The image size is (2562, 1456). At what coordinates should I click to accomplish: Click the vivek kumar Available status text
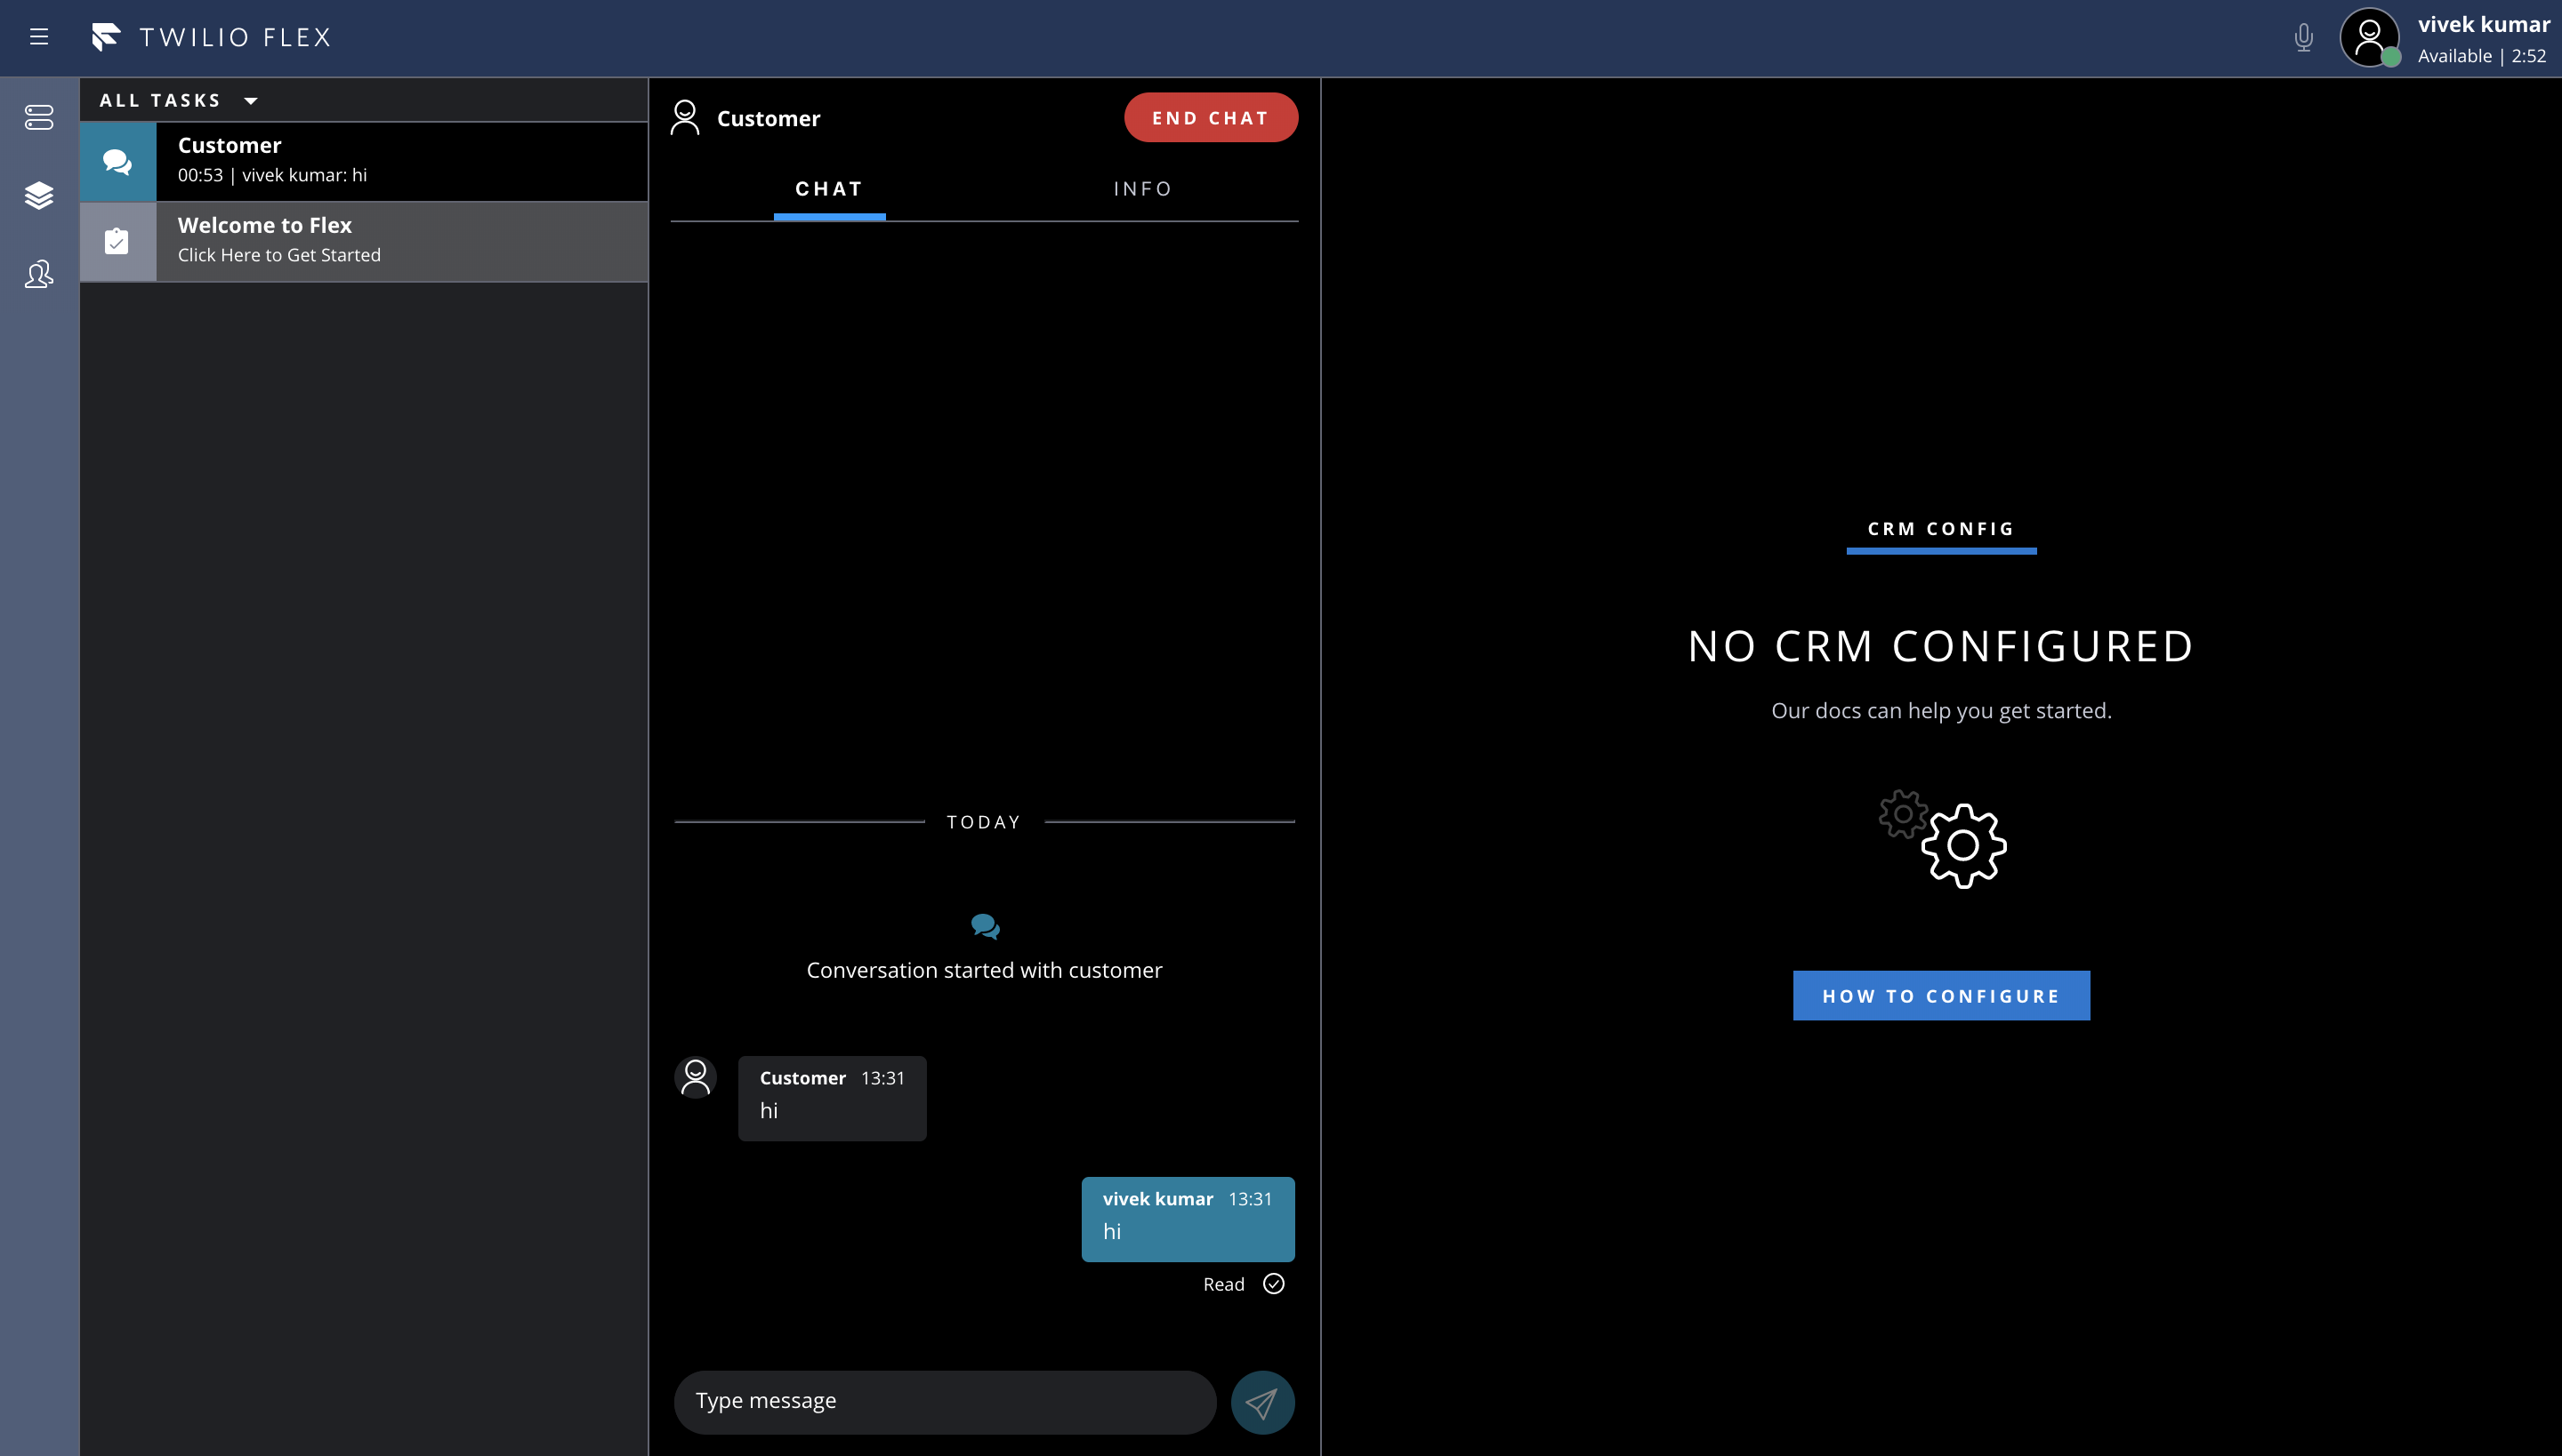pyautogui.click(x=2483, y=56)
